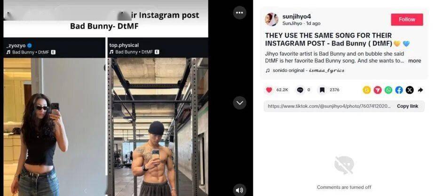Share the post to WhatsApp

coord(388,90)
